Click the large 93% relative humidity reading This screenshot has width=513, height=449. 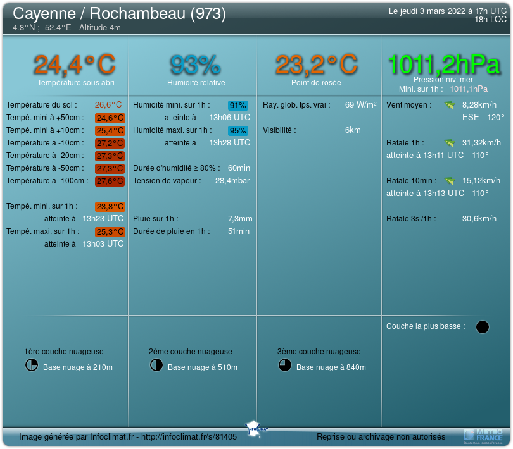click(195, 64)
